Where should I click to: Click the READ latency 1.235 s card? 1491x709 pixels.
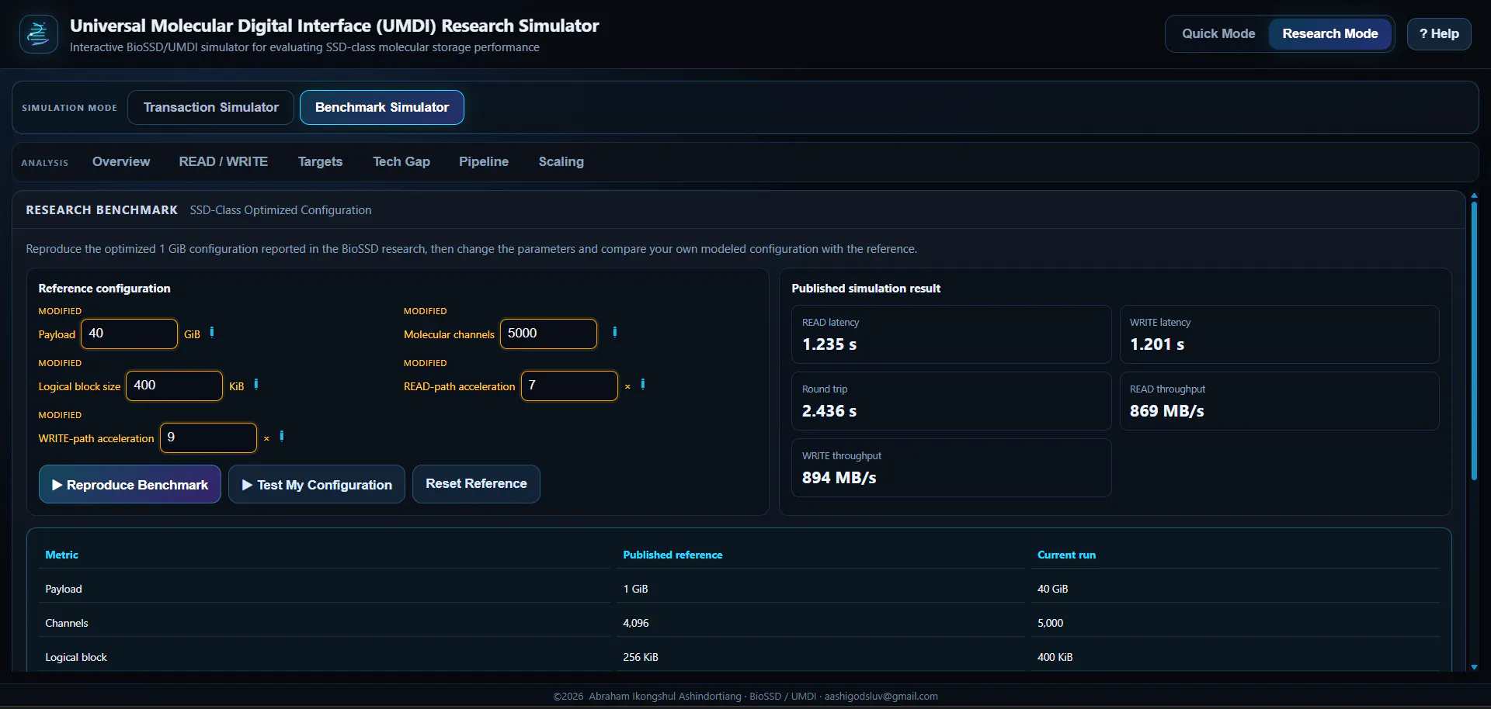[x=951, y=334]
